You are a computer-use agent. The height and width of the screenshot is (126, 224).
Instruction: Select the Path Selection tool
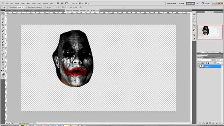tap(3, 59)
